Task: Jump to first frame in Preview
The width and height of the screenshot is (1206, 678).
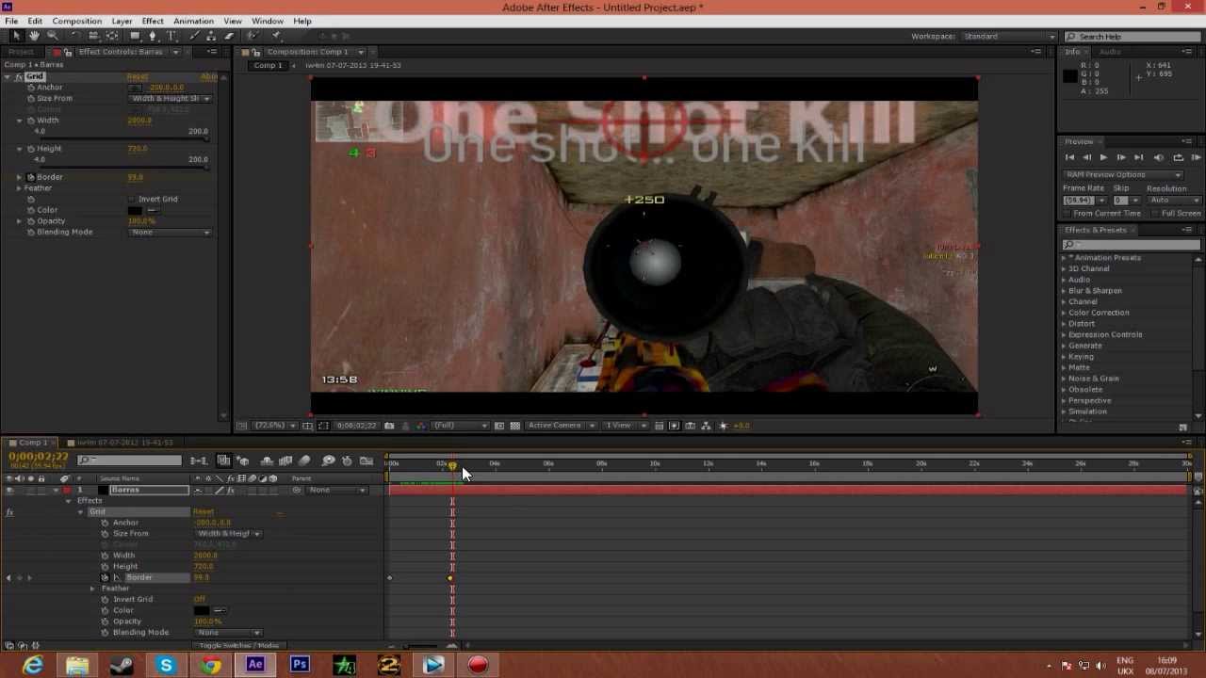Action: 1069,158
